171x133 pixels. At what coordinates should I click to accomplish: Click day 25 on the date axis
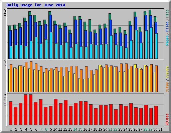pyautogui.click(x=130, y=129)
